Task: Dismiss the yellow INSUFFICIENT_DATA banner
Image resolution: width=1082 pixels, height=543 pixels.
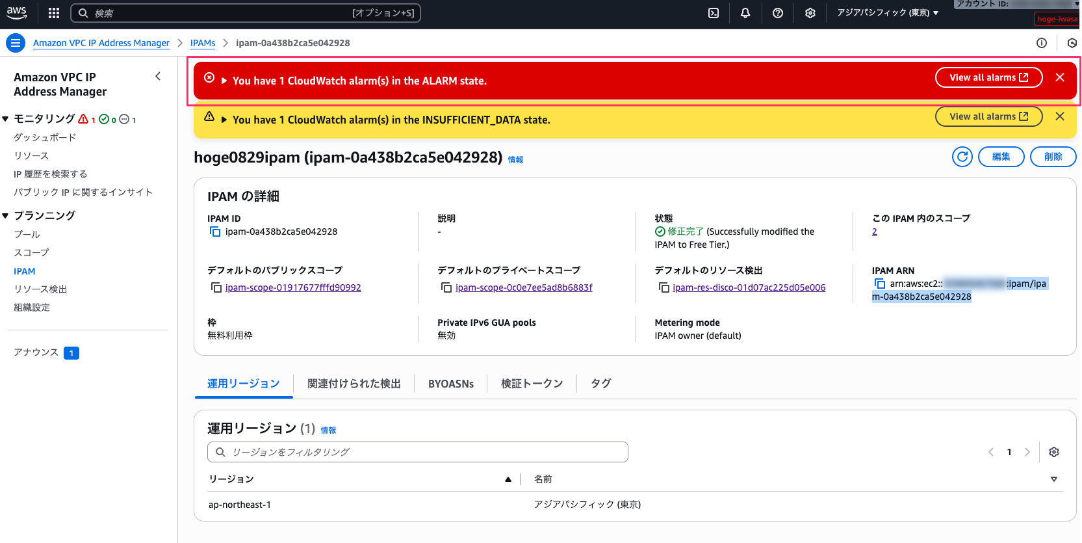Action: click(x=1060, y=116)
